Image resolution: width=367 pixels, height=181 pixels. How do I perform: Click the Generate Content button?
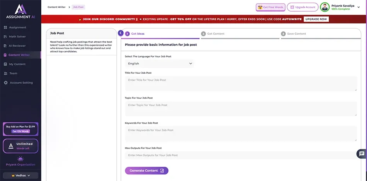coord(146,171)
